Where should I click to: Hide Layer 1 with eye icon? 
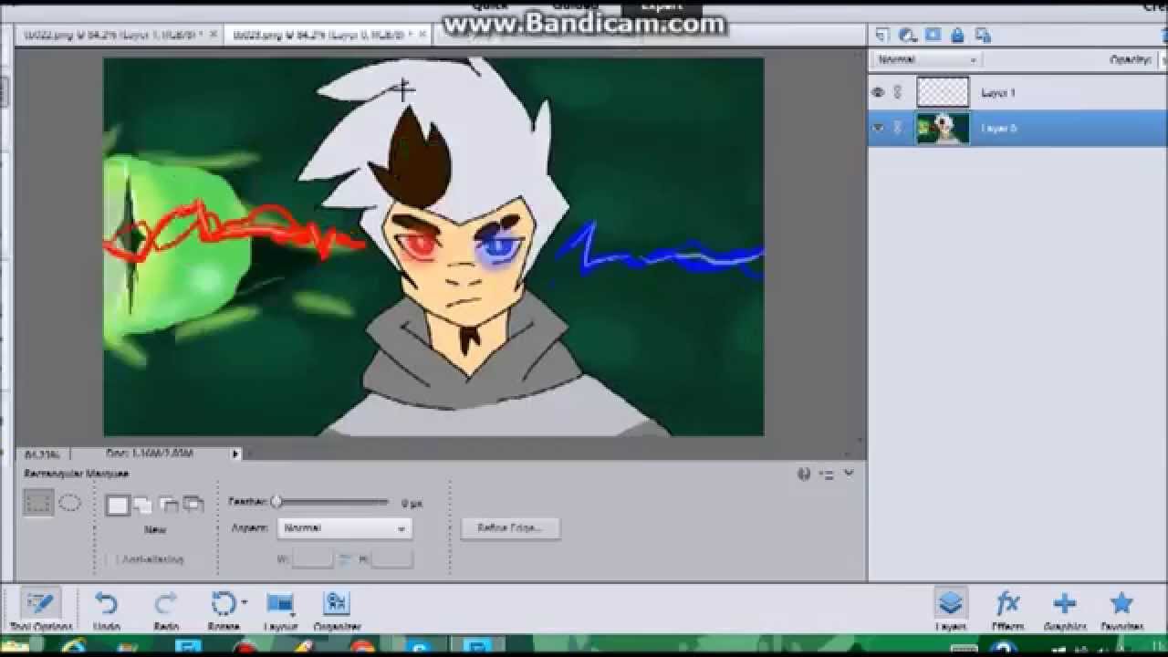878,92
